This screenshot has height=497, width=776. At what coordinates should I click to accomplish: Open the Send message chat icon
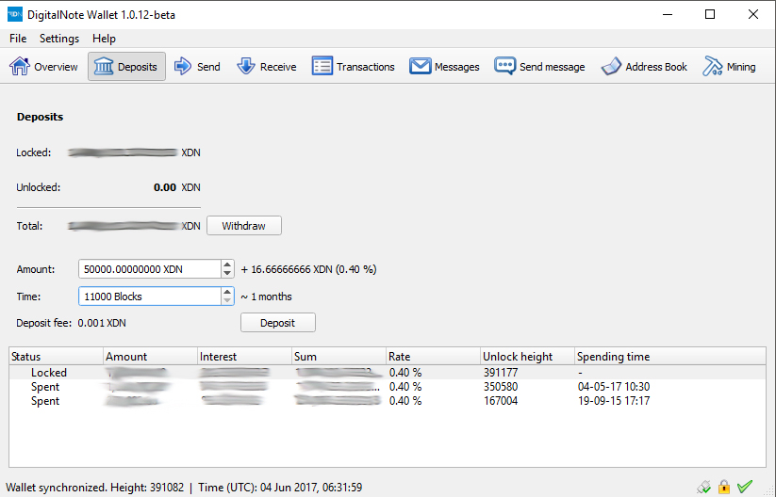click(x=504, y=66)
